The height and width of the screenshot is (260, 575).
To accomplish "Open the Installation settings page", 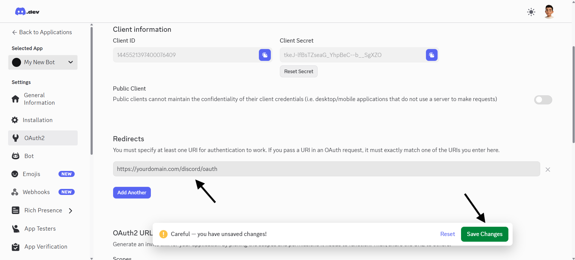I will [x=37, y=120].
